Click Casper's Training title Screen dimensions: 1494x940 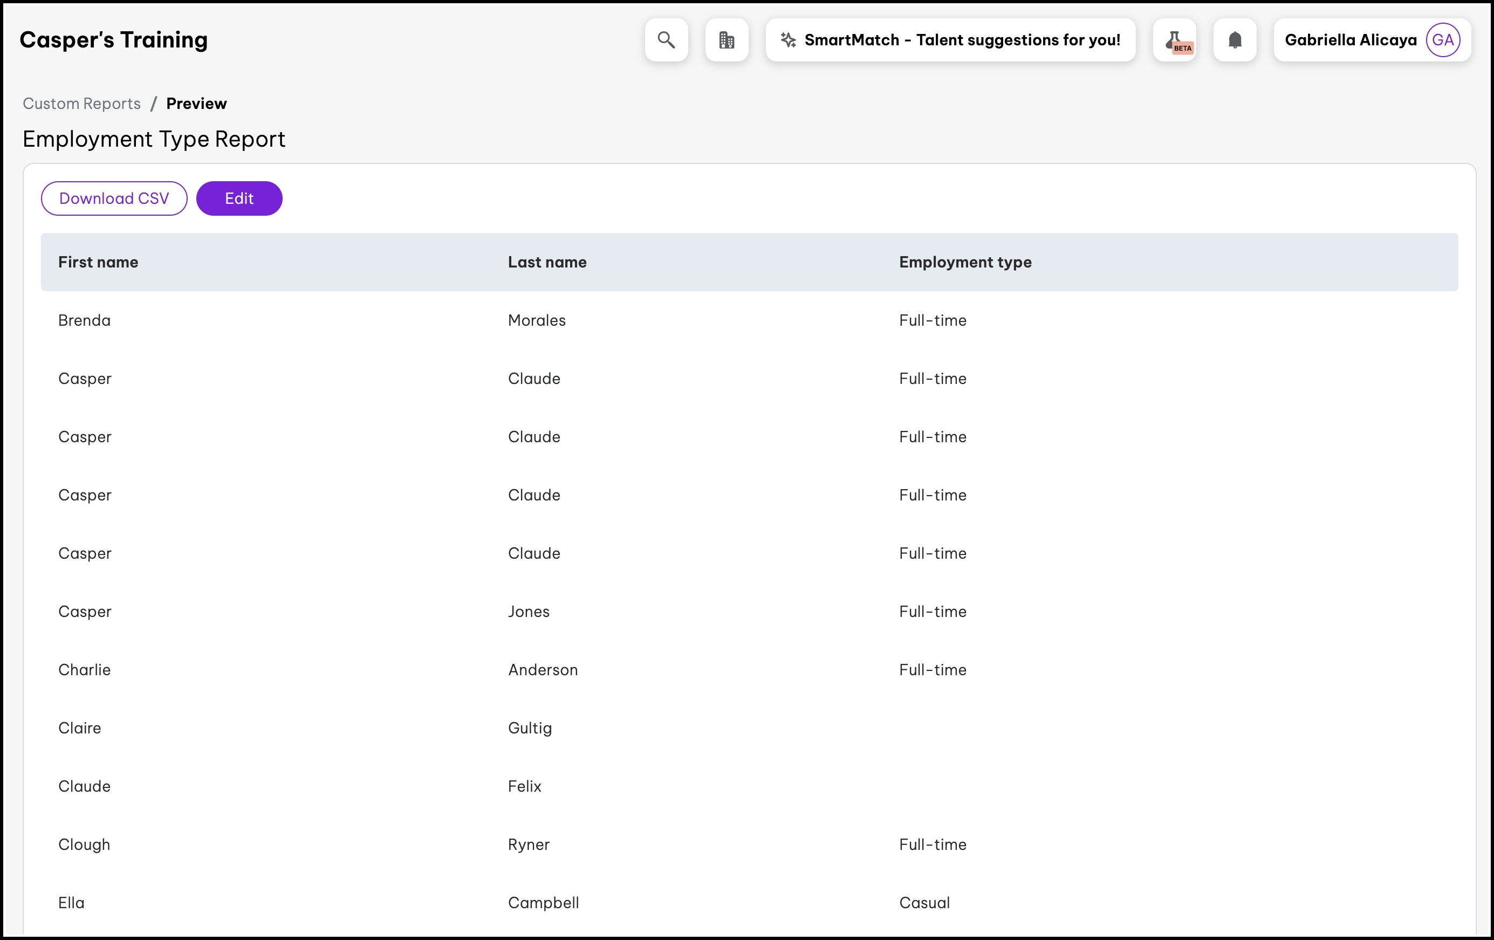click(114, 40)
